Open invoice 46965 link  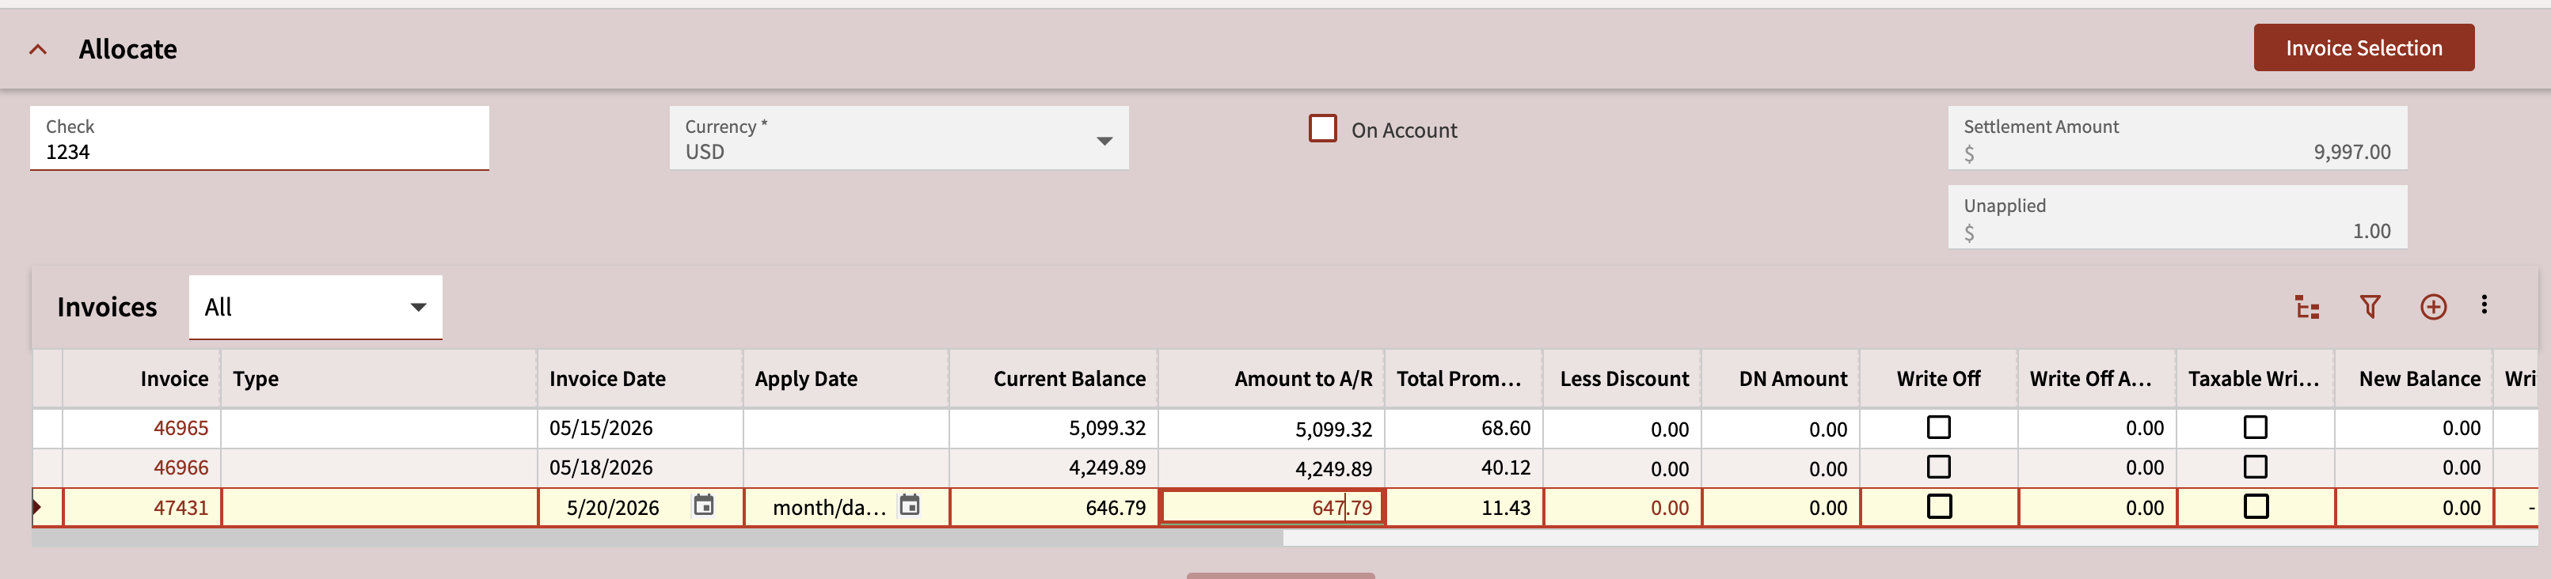coord(181,428)
